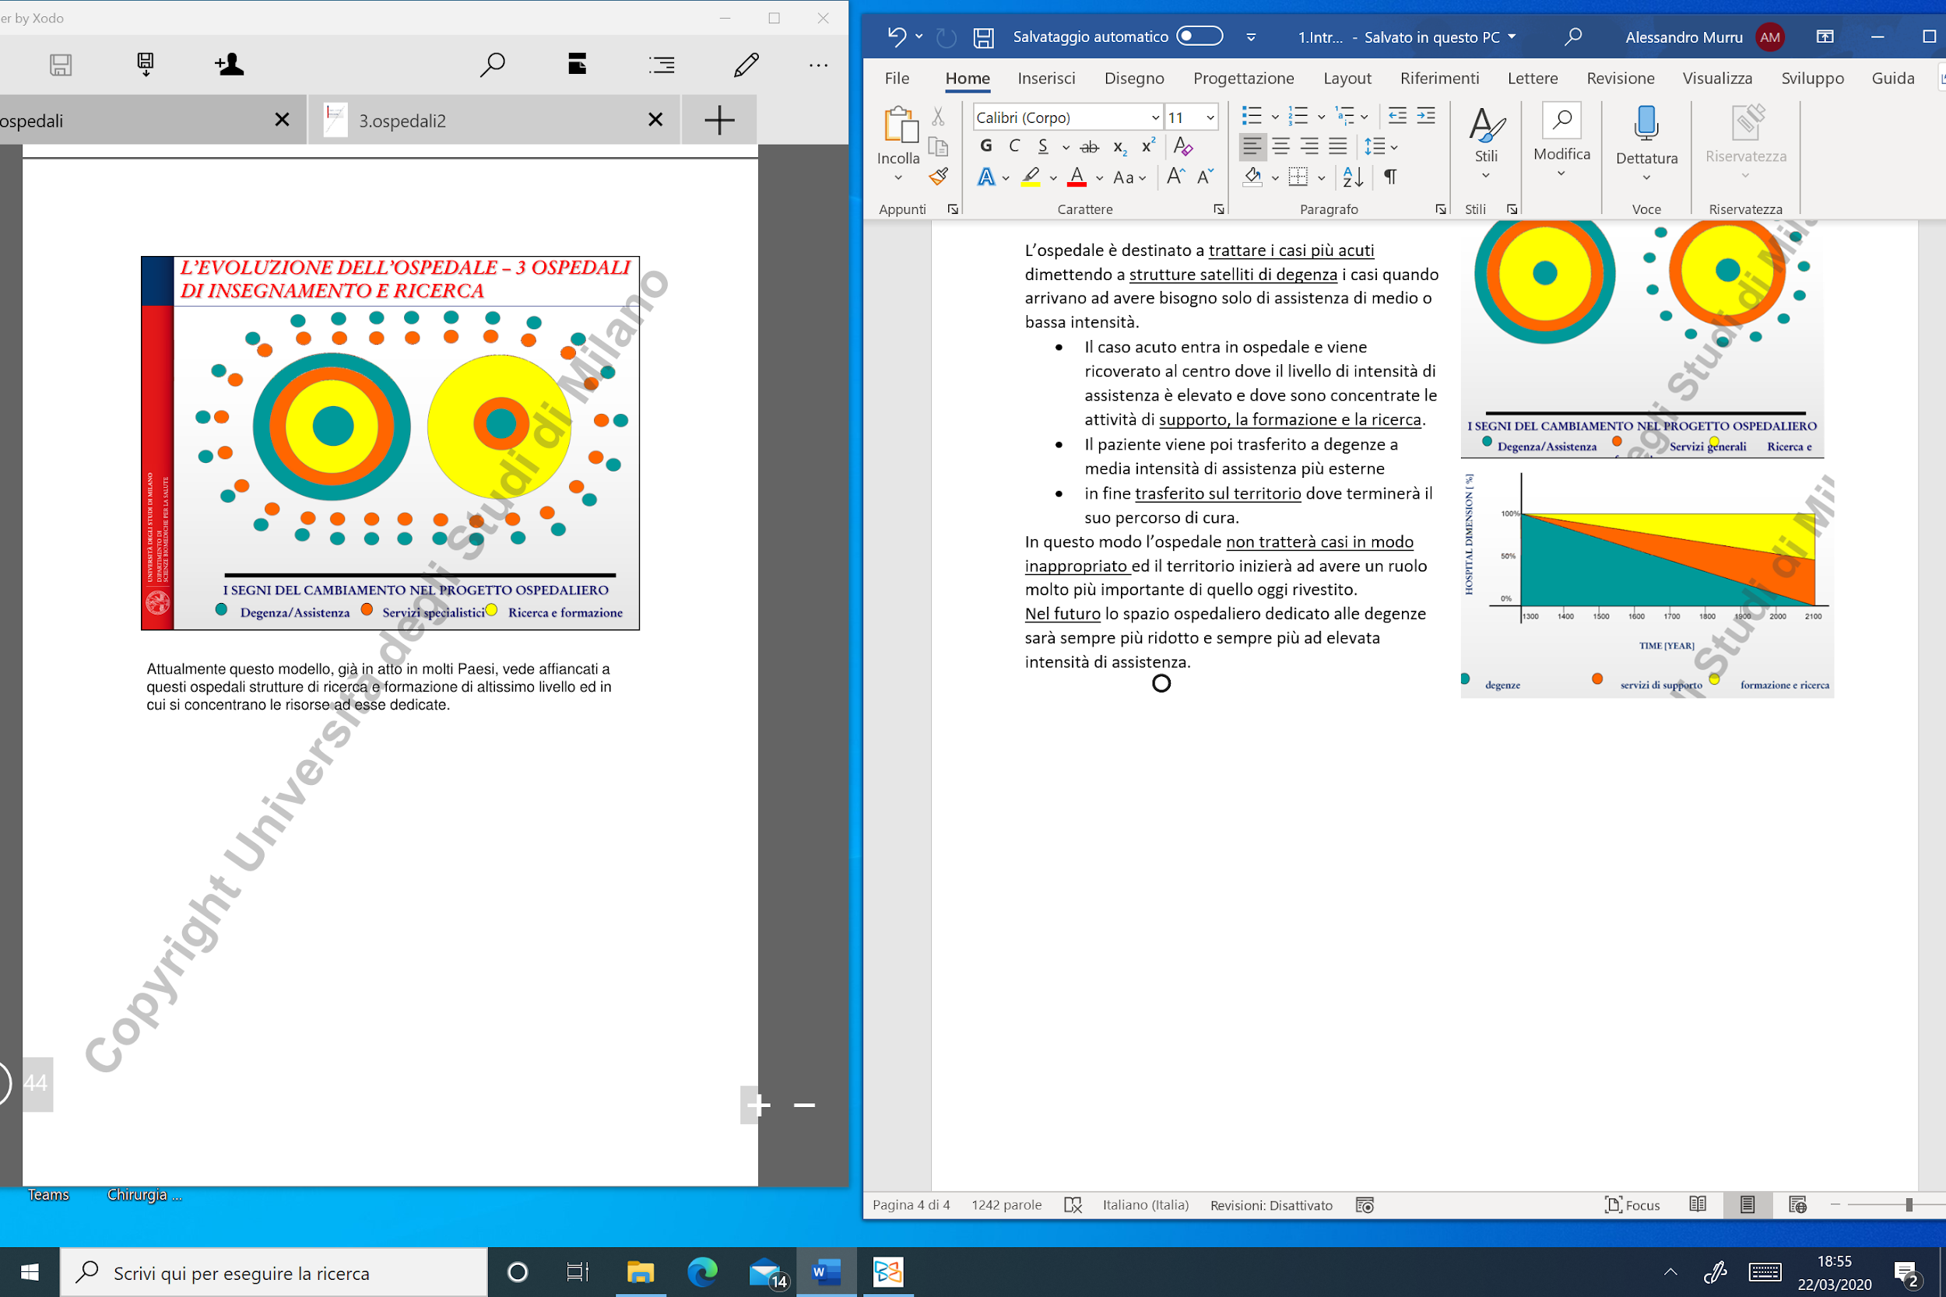The image size is (1946, 1297).
Task: Toggle underline formatting with S button
Action: click(x=1042, y=146)
